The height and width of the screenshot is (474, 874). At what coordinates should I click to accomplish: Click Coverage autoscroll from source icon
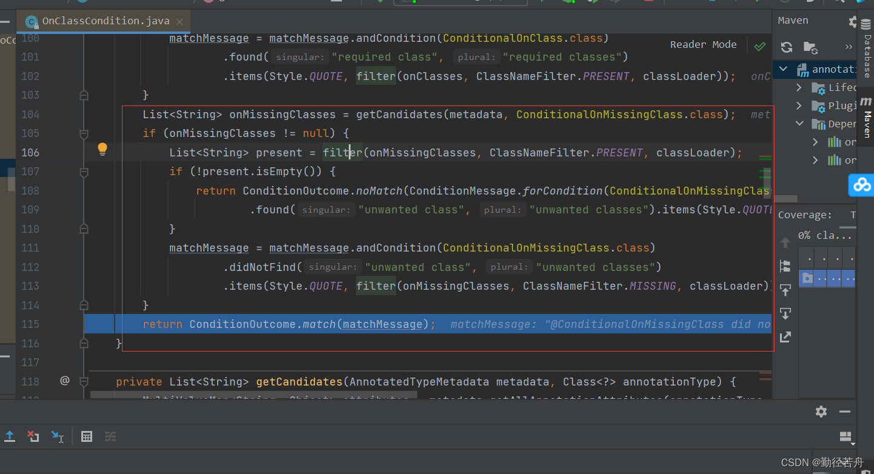(785, 313)
